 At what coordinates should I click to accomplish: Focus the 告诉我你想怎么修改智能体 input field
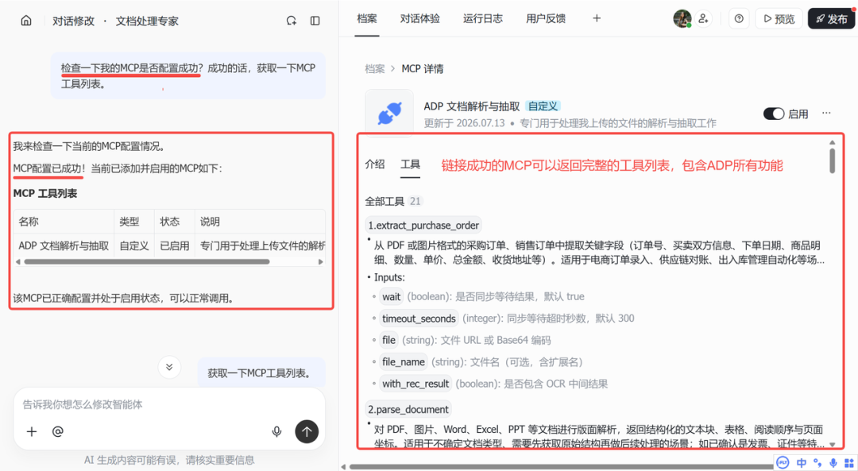[169, 404]
